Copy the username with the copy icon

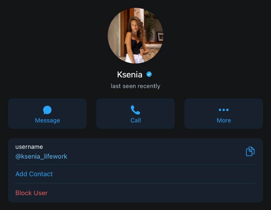pyautogui.click(x=250, y=151)
